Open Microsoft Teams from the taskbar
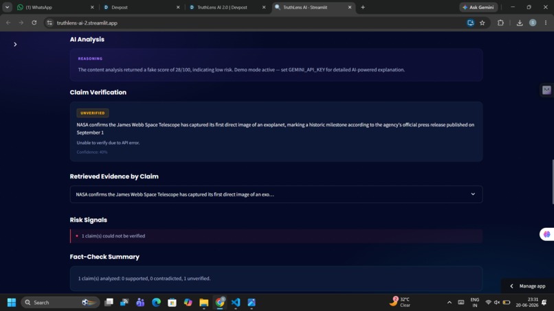 click(140, 303)
